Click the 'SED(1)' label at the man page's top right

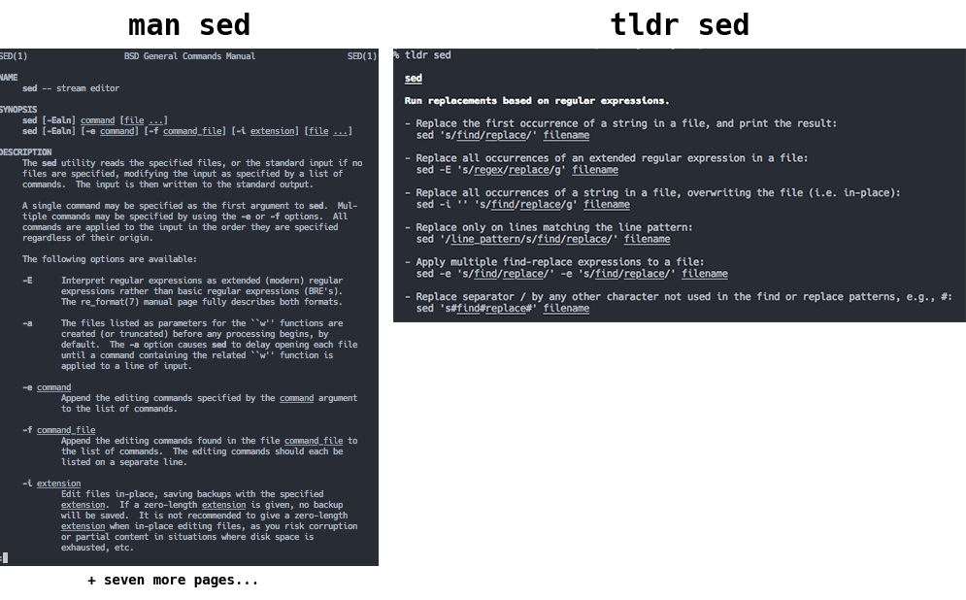pos(361,56)
